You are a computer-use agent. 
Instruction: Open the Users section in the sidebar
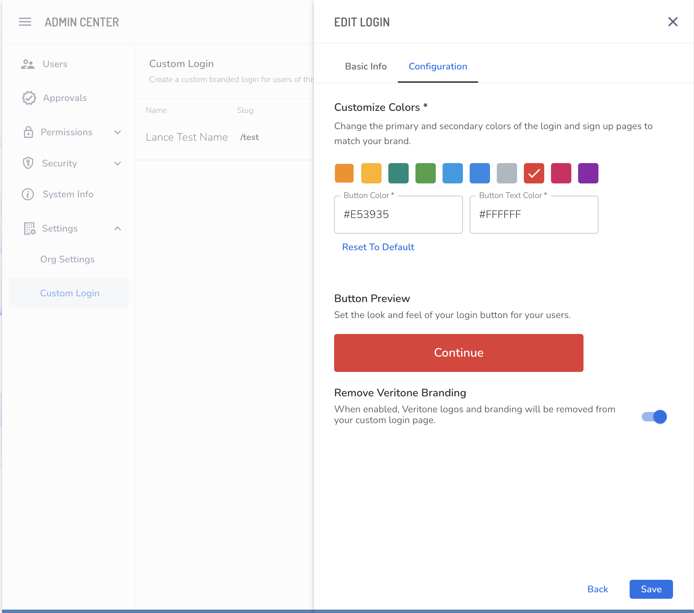(x=55, y=64)
